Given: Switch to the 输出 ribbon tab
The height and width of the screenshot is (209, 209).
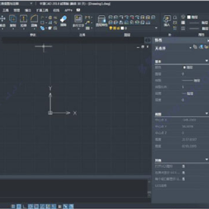Looking at the screenshot, I should (28, 10).
